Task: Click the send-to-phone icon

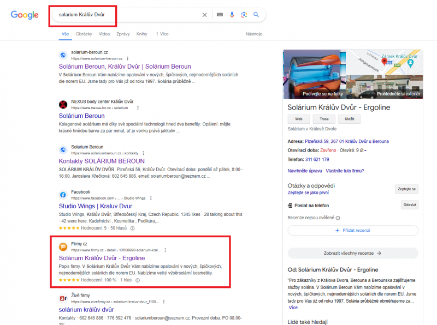Action: [290, 206]
